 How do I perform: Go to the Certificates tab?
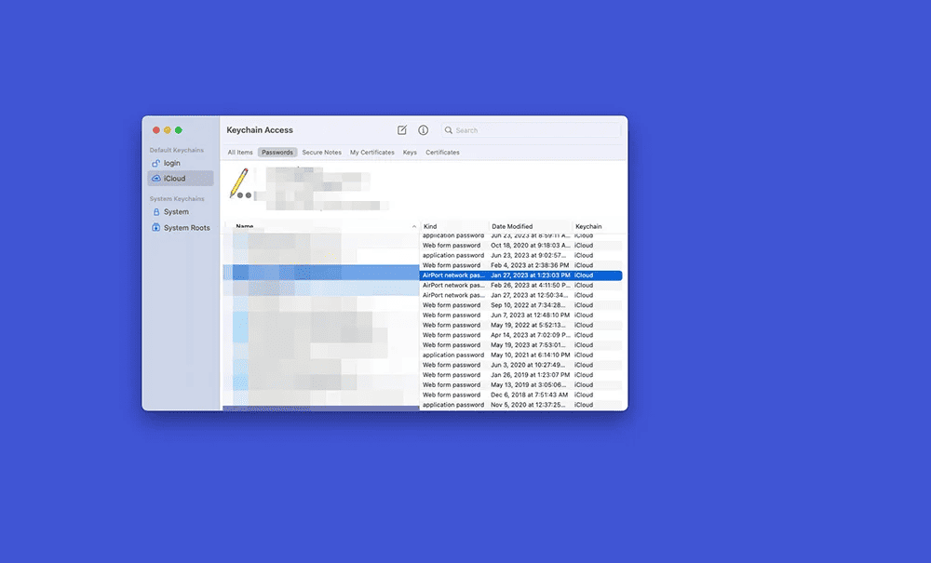click(x=442, y=153)
